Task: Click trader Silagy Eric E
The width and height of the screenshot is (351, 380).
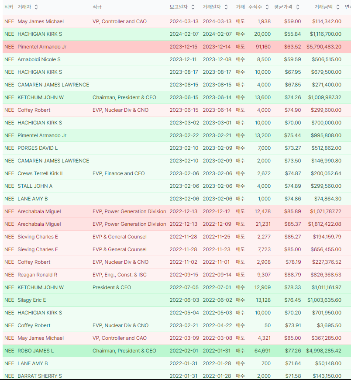Action: (31, 300)
